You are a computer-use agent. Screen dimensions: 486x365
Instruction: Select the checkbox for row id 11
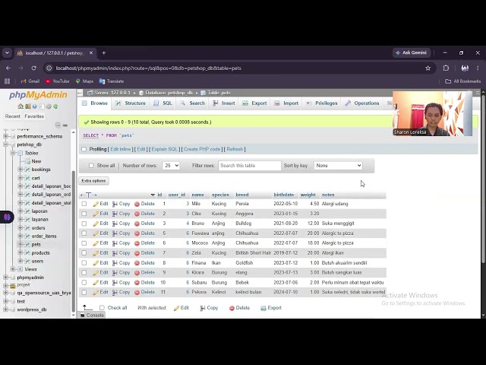coord(84,292)
